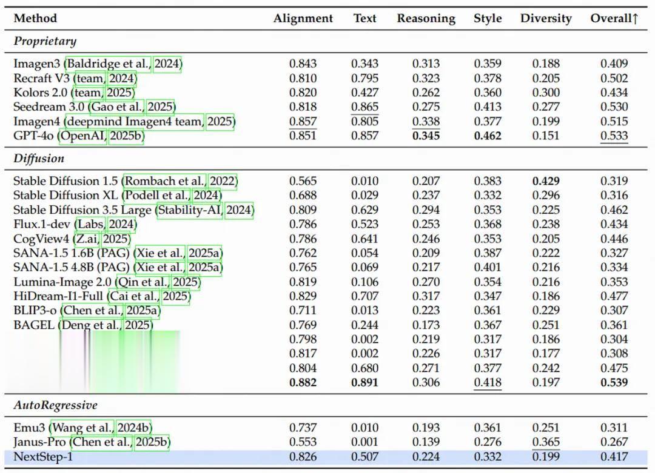
Task: Click Emu3 alignment value 0.737
Action: tap(303, 428)
